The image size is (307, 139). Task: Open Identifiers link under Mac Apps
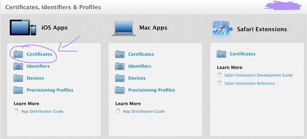pos(140,66)
